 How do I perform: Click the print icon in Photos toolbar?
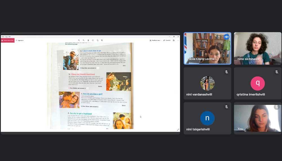tap(174, 40)
